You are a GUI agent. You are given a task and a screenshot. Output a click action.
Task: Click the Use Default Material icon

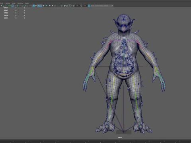pyautogui.click(x=36, y=6)
